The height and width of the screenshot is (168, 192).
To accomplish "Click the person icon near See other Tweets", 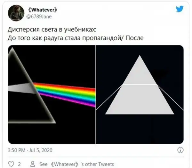I will (x=33, y=164).
